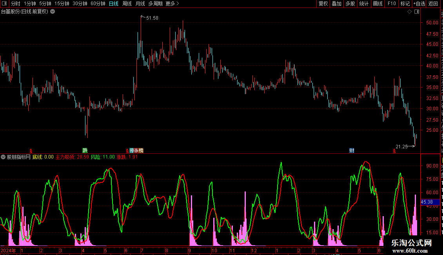Image resolution: width=443 pixels, height=255 pixels.
Task: Click the blue 财 marker icon
Action: click(x=352, y=150)
